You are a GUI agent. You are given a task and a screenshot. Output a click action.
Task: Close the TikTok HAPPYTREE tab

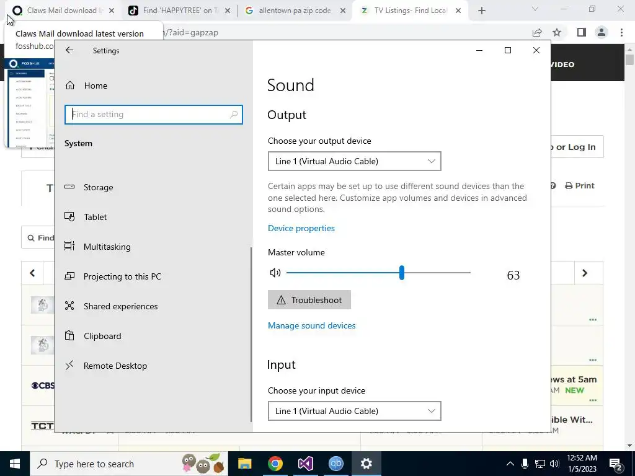[228, 11]
